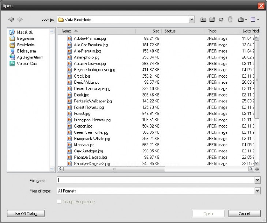Click the vertical scrollbar thumb of file list
Screen dimensions: 267x223
(257, 80)
